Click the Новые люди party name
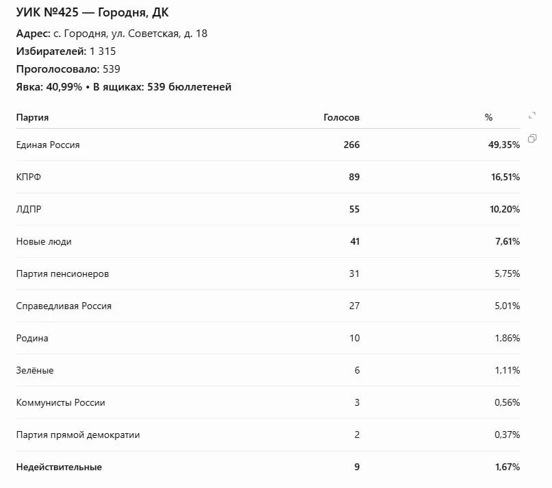Image resolution: width=552 pixels, height=488 pixels. click(44, 241)
